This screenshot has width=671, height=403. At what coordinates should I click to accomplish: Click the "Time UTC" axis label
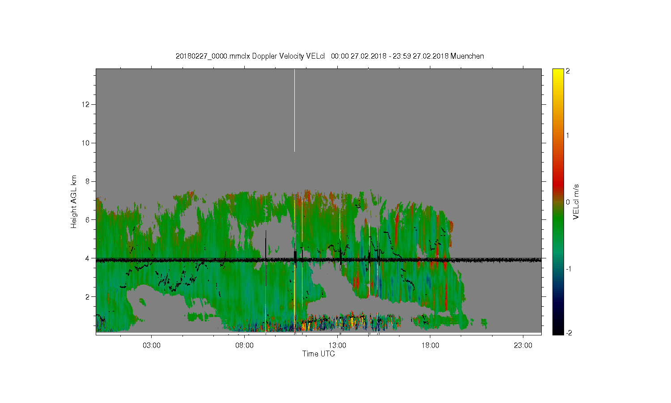click(319, 354)
